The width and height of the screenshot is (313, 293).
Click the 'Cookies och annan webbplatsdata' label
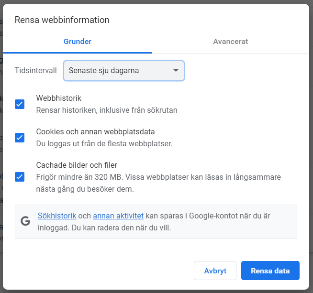coord(95,132)
